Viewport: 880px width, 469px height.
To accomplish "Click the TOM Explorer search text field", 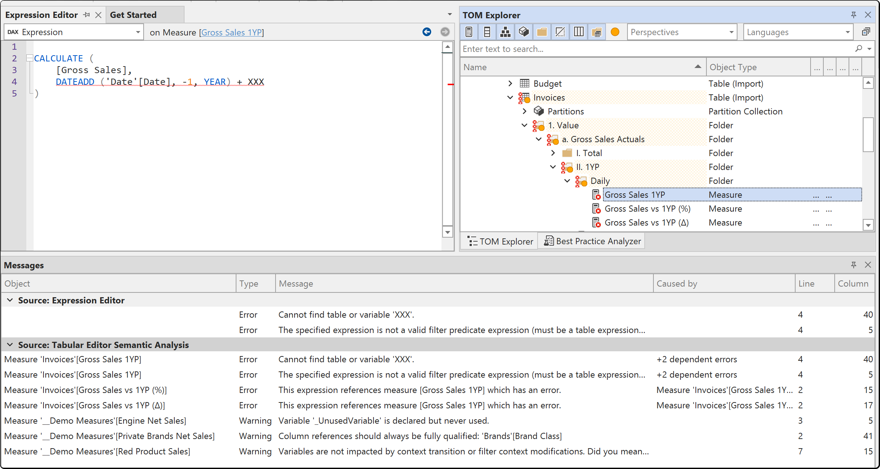I will point(656,49).
